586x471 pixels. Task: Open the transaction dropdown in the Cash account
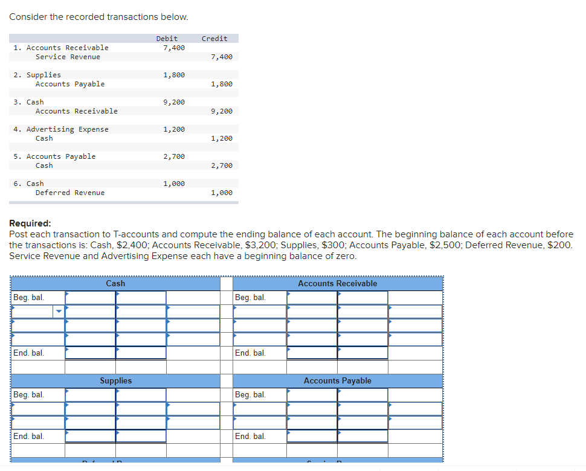click(59, 311)
